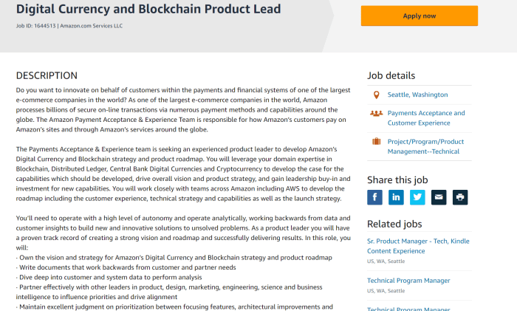
Task: Click the Digital Currency and Blockchain title
Action: pos(148,10)
